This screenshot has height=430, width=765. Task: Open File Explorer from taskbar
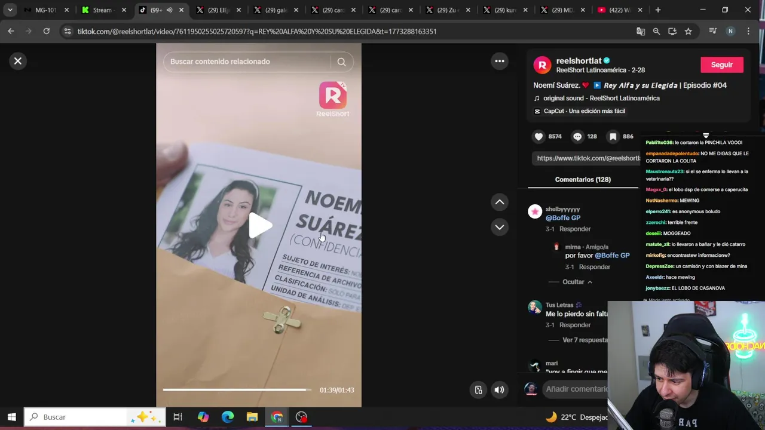tap(252, 417)
